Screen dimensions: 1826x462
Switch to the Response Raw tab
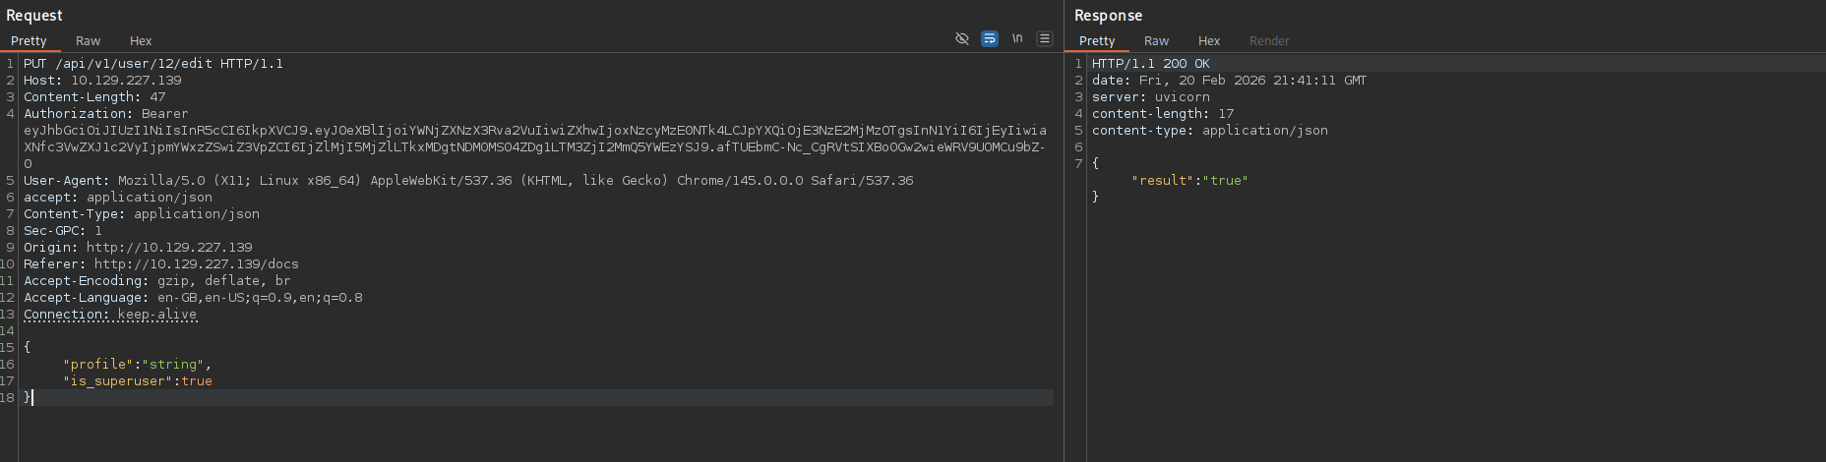1156,41
